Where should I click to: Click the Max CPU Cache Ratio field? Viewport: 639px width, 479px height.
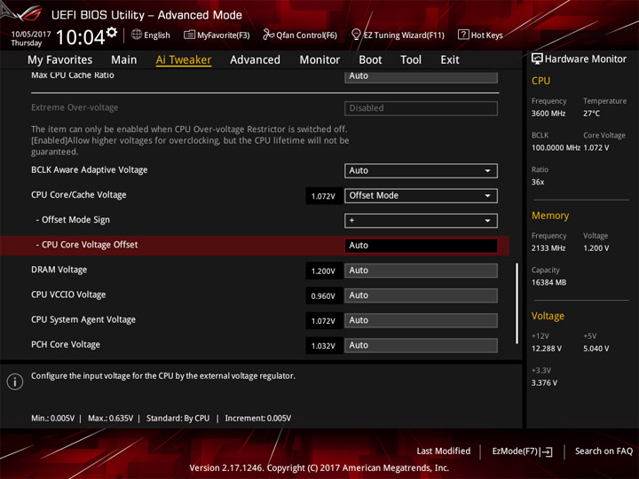(421, 77)
